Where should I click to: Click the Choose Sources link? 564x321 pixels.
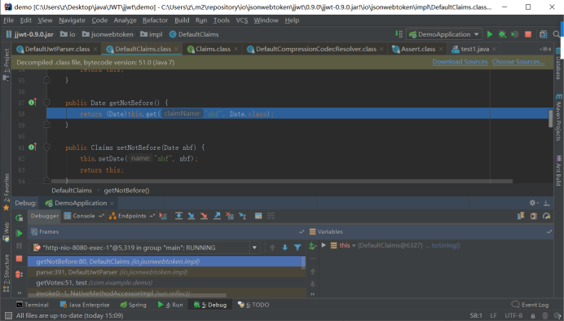click(518, 62)
